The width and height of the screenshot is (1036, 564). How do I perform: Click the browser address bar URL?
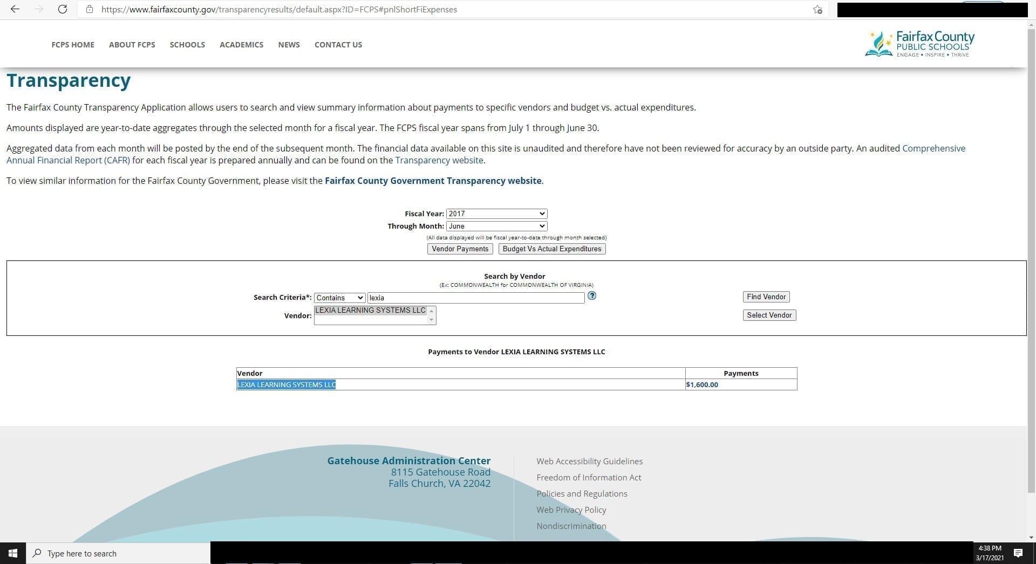point(279,9)
